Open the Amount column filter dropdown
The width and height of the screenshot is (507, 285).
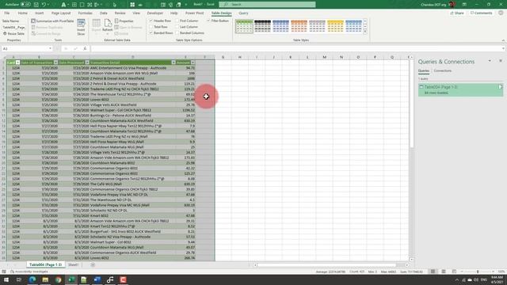pos(193,63)
